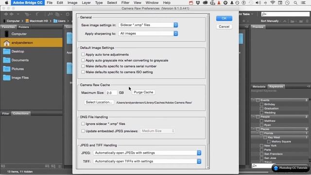Check the Birthday keyword checkbox
311x175 pixels.
pyautogui.click(x=261, y=105)
